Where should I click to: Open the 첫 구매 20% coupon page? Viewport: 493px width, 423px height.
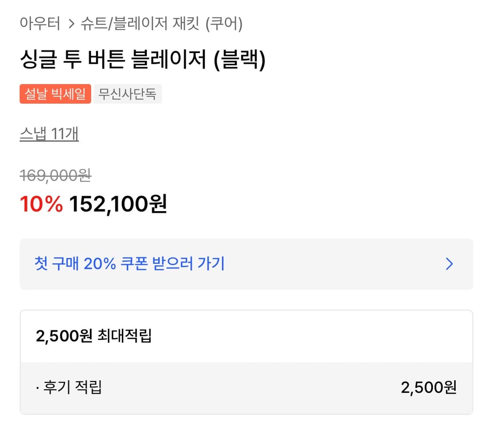click(x=130, y=264)
